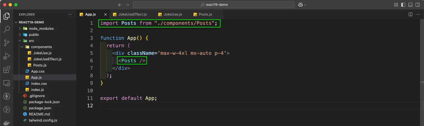Open the Docker view in activity bar
The width and height of the screenshot is (424, 126).
[6, 122]
